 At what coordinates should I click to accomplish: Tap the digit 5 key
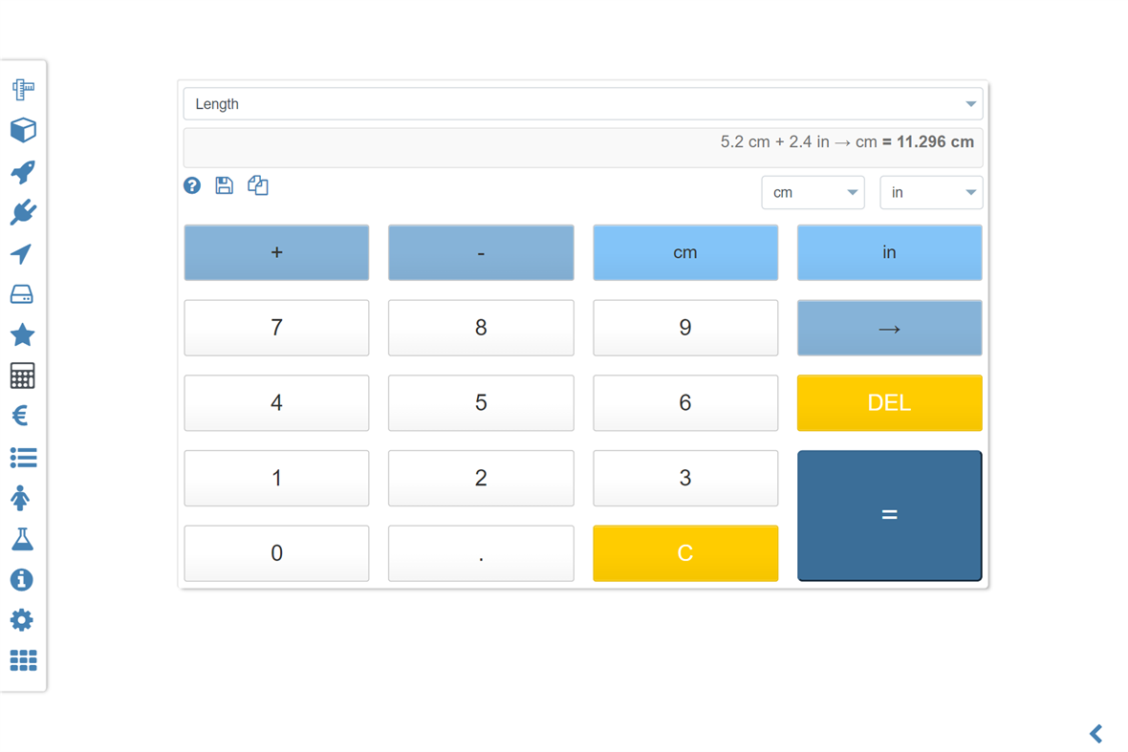pyautogui.click(x=481, y=402)
